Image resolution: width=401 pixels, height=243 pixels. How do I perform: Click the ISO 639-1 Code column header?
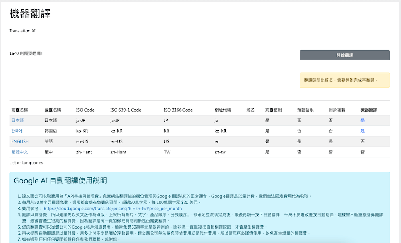click(126, 110)
